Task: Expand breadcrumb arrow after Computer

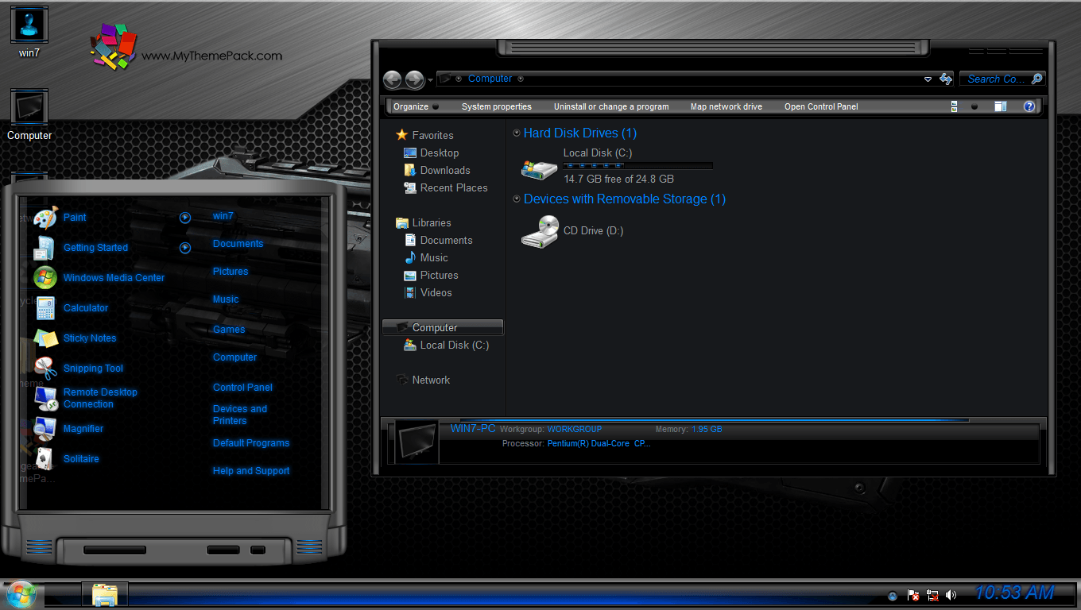Action: [x=521, y=79]
